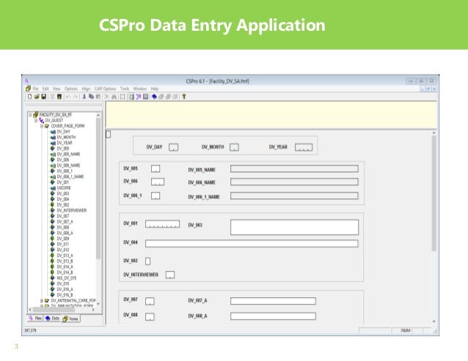468x361 pixels.
Task: Open the CAPI Options menu
Action: (105, 89)
